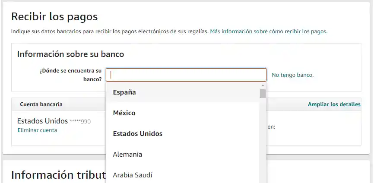Click the 'Información sobre su banco' heading
Image resolution: width=374 pixels, height=183 pixels.
(70, 54)
